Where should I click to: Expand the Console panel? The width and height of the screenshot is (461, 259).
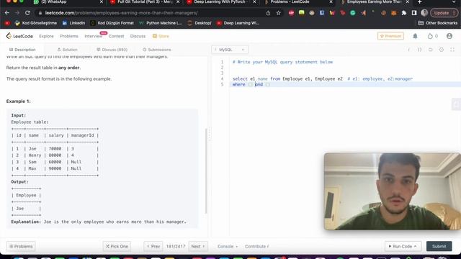point(228,246)
